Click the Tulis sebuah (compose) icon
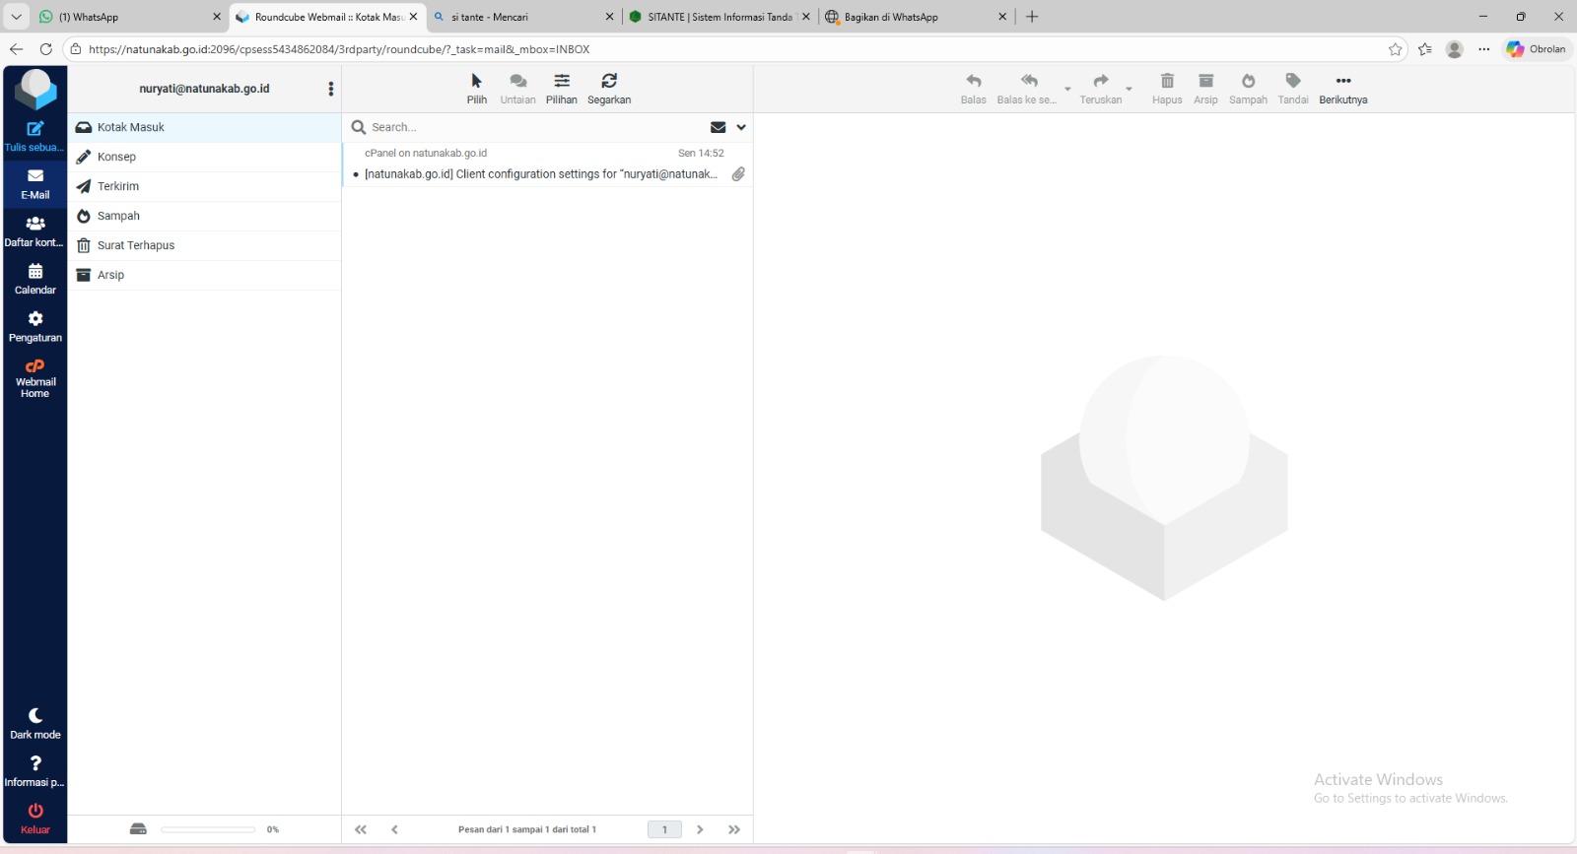1577x854 pixels. 35,129
